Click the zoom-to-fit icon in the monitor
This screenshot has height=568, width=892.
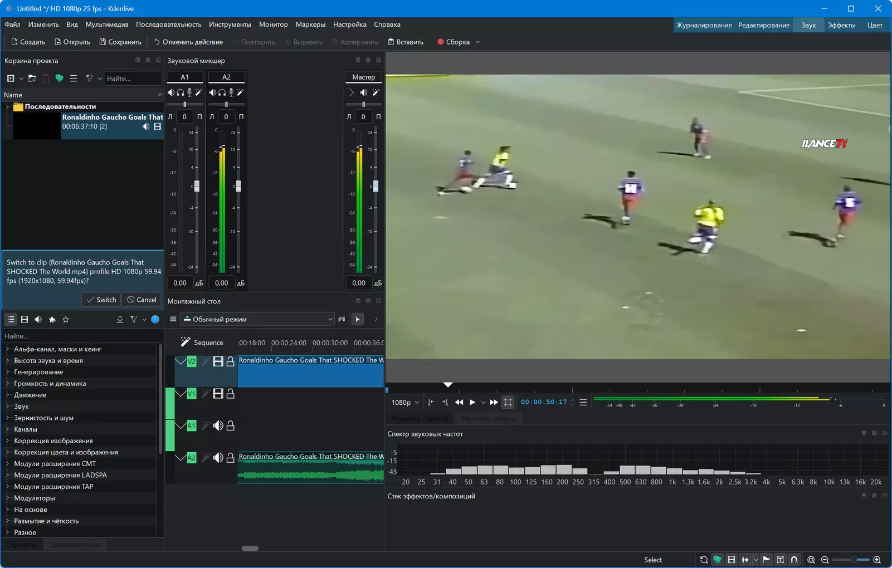point(508,402)
